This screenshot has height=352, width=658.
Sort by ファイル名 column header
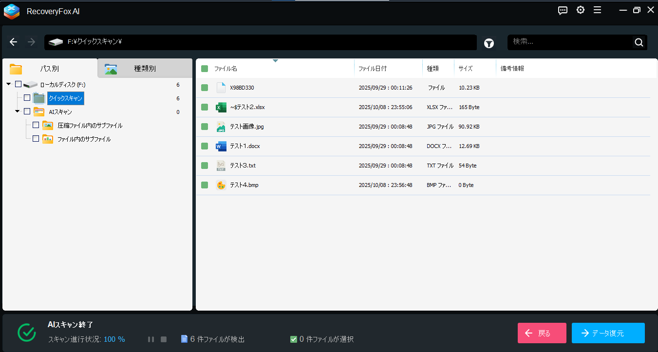pyautogui.click(x=226, y=69)
